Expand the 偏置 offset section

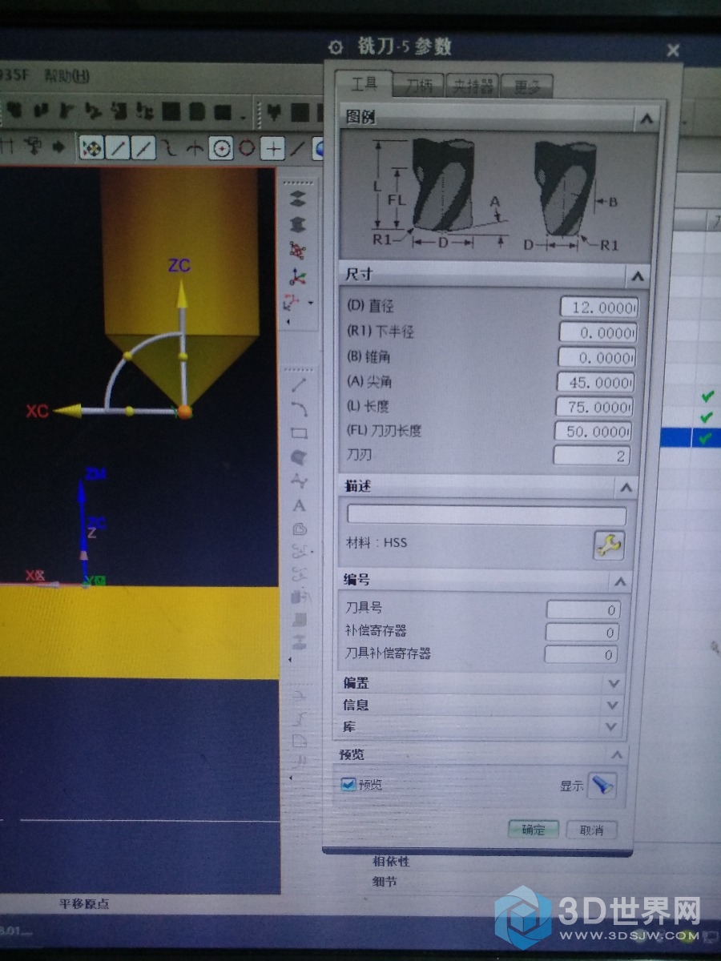pyautogui.click(x=614, y=684)
